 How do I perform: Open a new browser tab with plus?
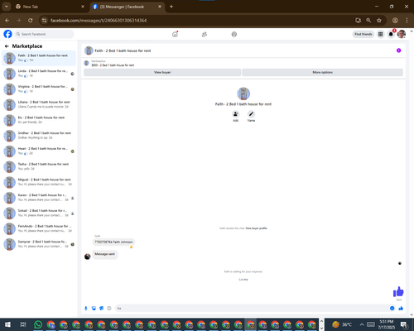coord(171,7)
